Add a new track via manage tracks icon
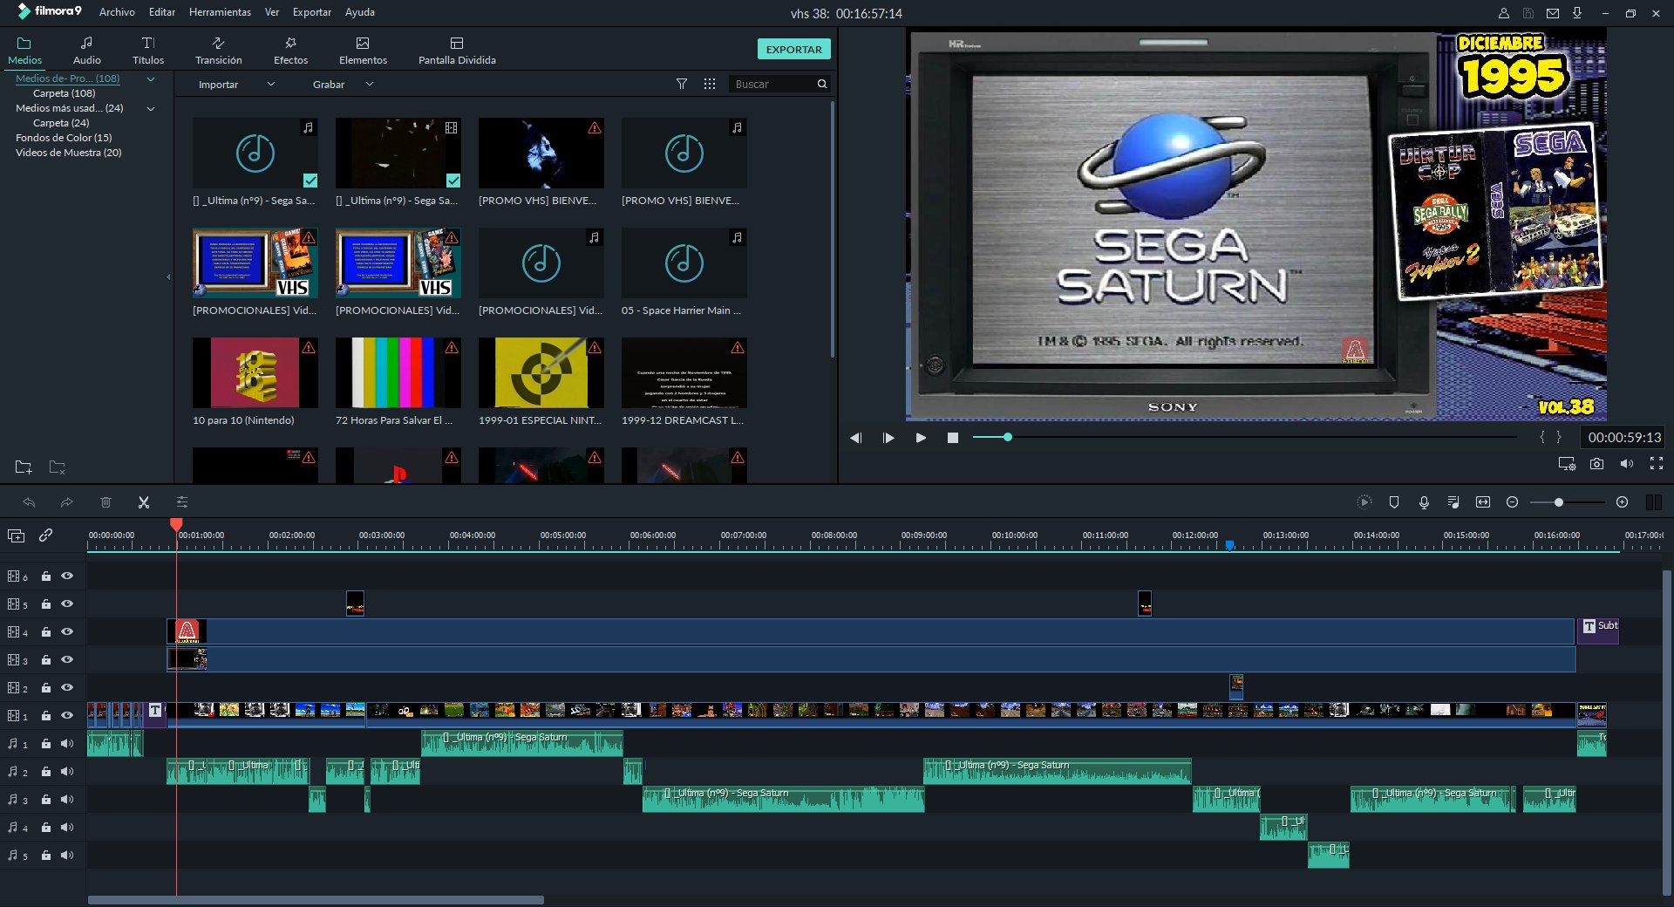1674x907 pixels. (x=16, y=535)
